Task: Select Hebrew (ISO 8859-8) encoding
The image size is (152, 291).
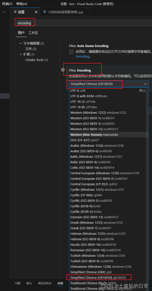Action: coord(109,239)
